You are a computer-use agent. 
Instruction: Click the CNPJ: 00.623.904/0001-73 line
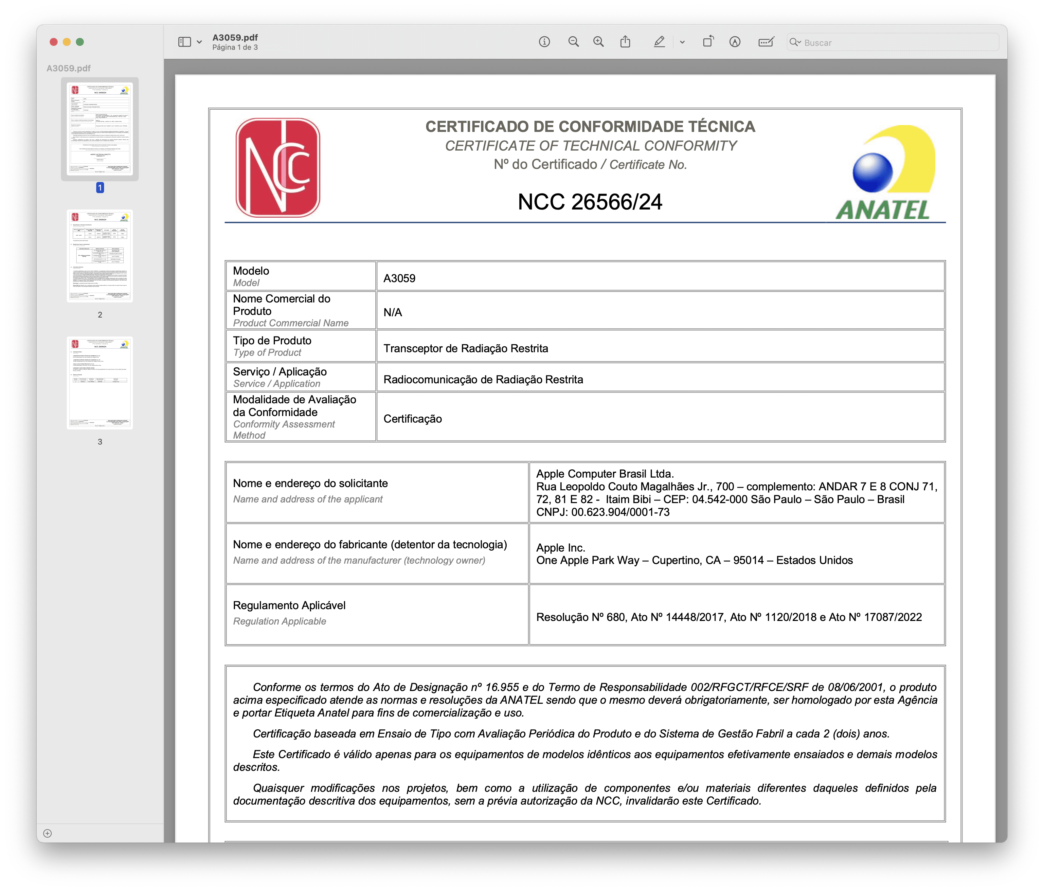click(603, 512)
